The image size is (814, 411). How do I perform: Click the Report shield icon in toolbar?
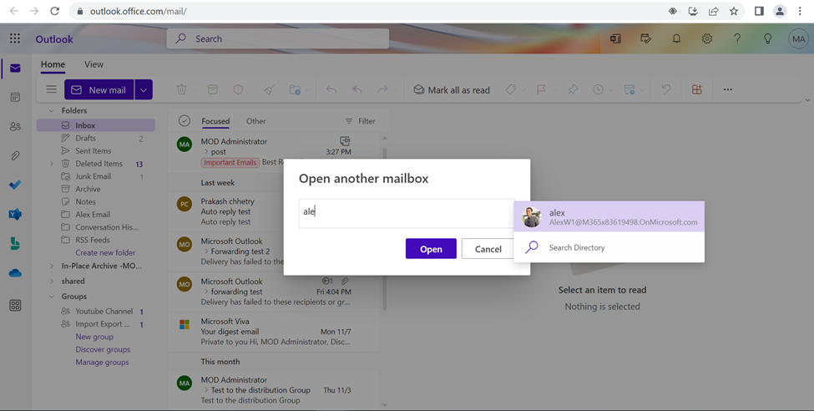tap(238, 90)
